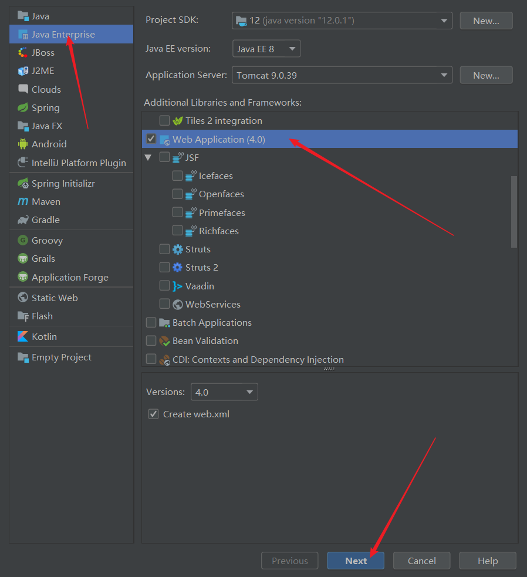
Task: Click the panel splitter grip handle
Action: tap(329, 369)
